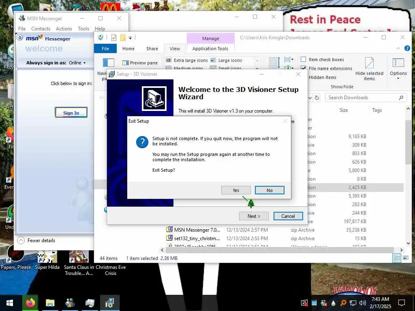The width and height of the screenshot is (415, 311).
Task: Click the search magnifier in Explorer
Action: (401, 98)
